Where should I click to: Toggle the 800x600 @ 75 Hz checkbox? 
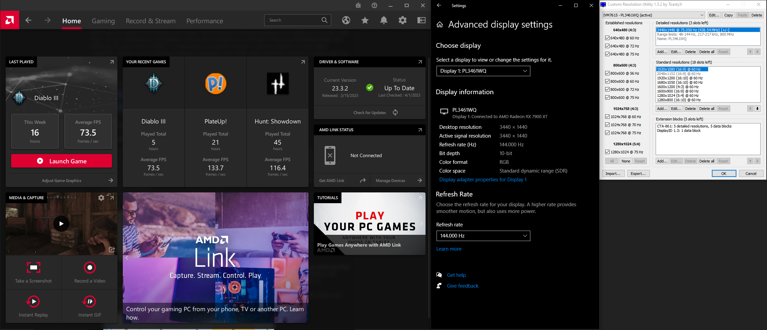pyautogui.click(x=607, y=98)
